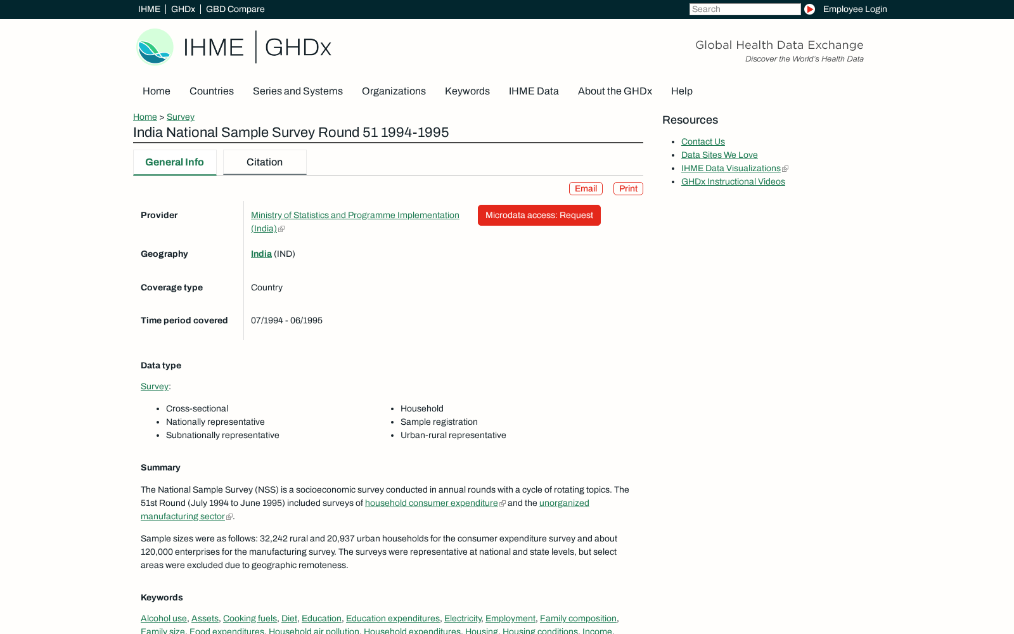The height and width of the screenshot is (634, 1014).
Task: Click the Subnationally representative list item
Action: point(222,435)
